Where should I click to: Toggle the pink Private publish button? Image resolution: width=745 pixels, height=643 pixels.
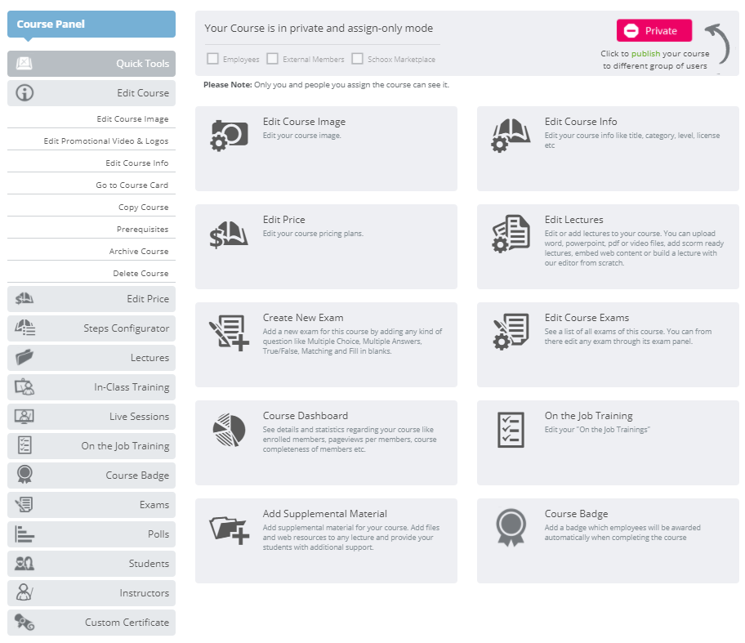coord(654,30)
